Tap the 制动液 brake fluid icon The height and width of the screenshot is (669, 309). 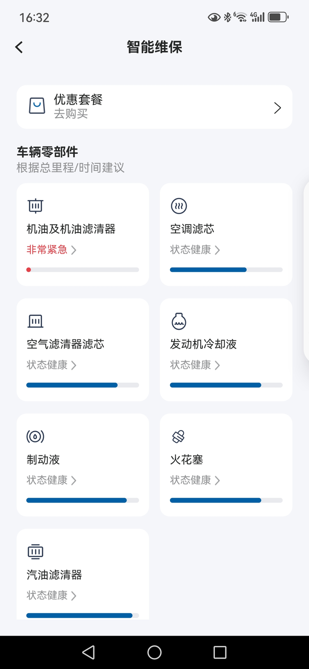pos(35,437)
